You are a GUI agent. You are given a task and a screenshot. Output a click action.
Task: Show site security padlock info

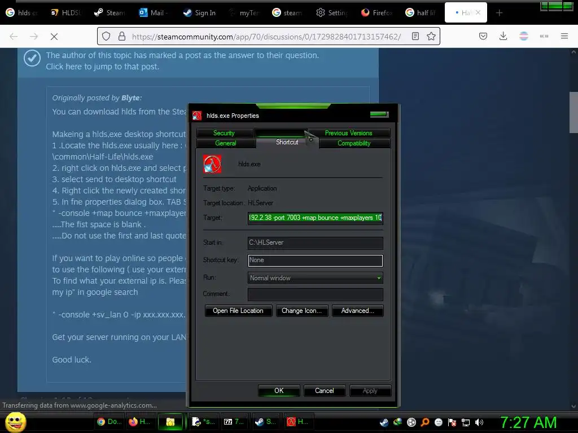(x=122, y=36)
